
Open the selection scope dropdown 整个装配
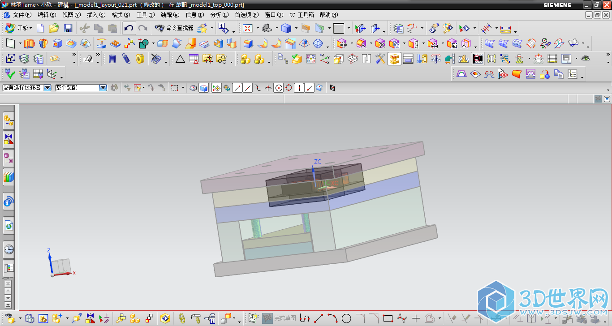(x=81, y=88)
